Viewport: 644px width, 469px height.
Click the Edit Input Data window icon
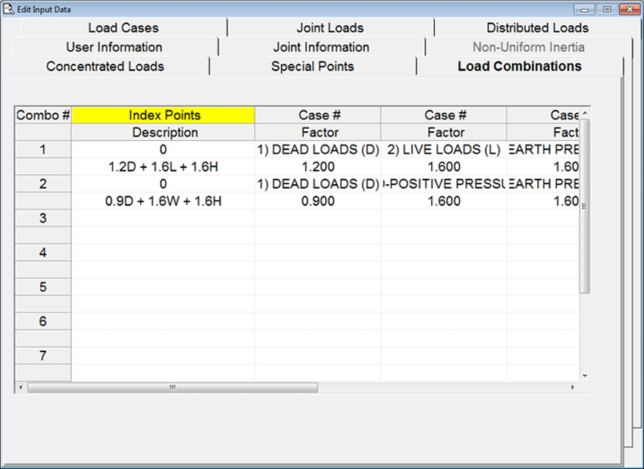[x=9, y=8]
